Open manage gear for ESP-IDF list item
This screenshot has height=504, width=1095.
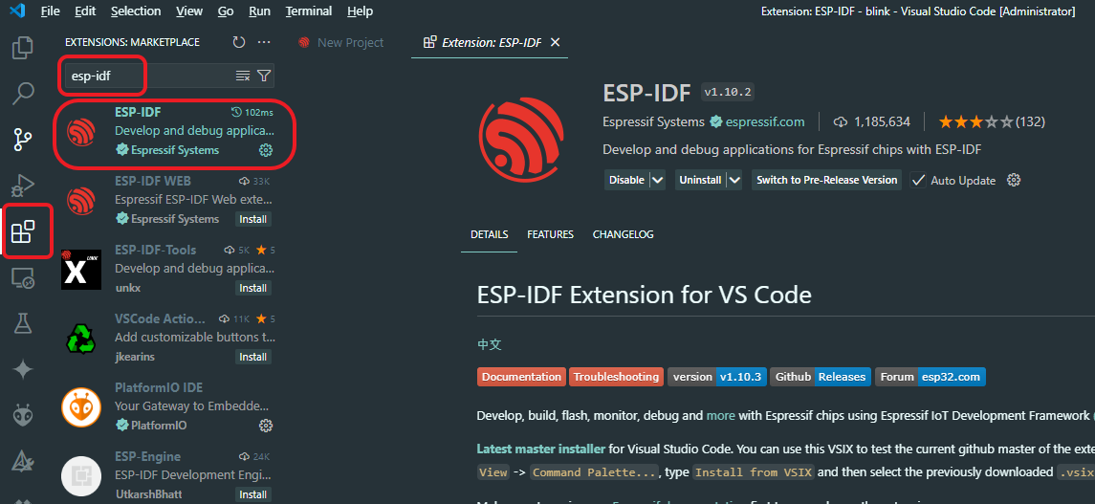click(x=265, y=150)
